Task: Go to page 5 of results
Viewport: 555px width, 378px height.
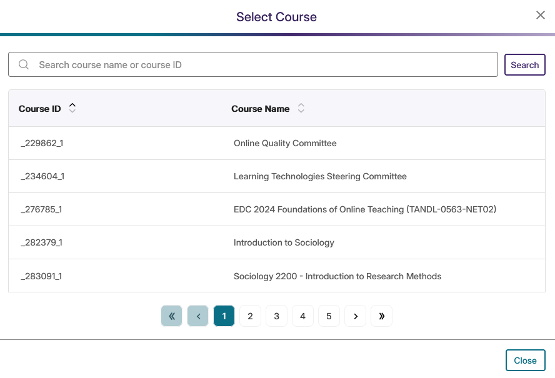Action: coord(329,316)
